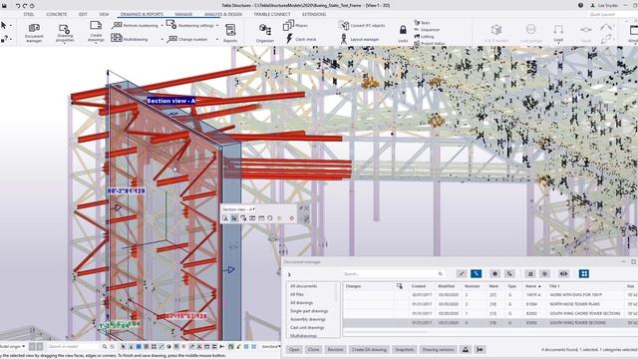
Task: Switch to the STEEL ribbon tab
Action: pos(29,14)
